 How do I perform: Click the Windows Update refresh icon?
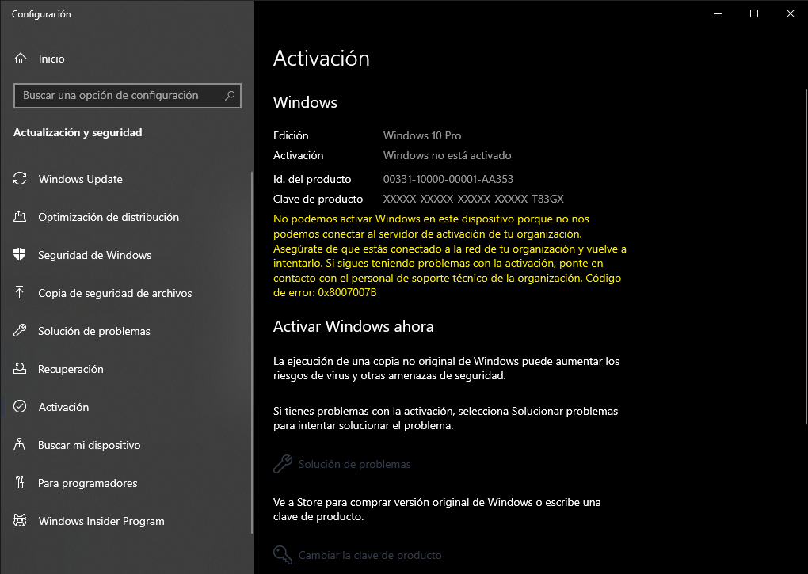tap(20, 179)
